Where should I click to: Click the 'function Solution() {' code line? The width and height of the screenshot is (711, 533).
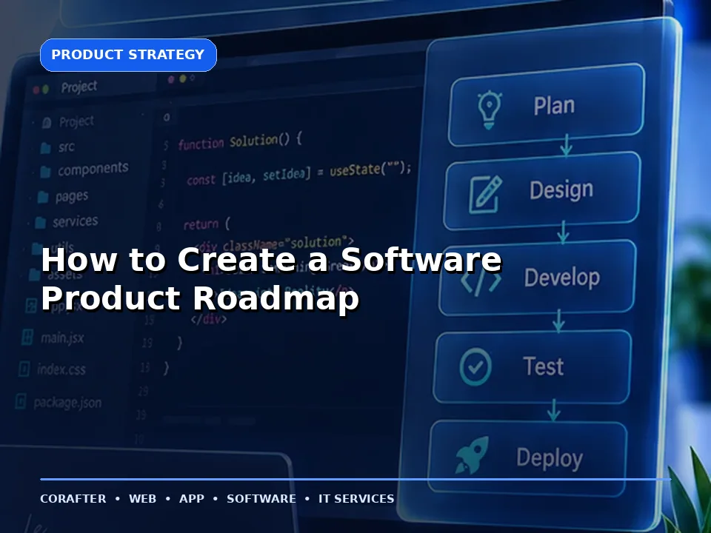(x=240, y=141)
